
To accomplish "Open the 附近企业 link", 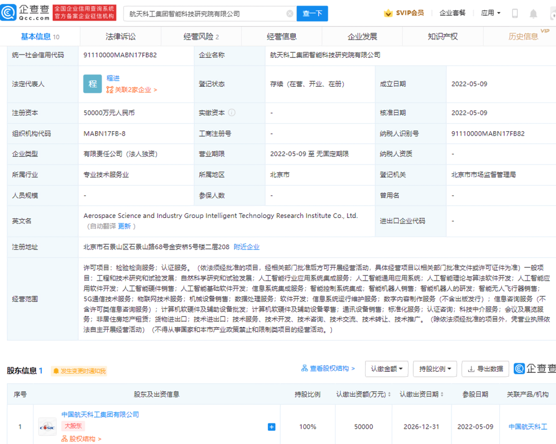I will [x=246, y=247].
